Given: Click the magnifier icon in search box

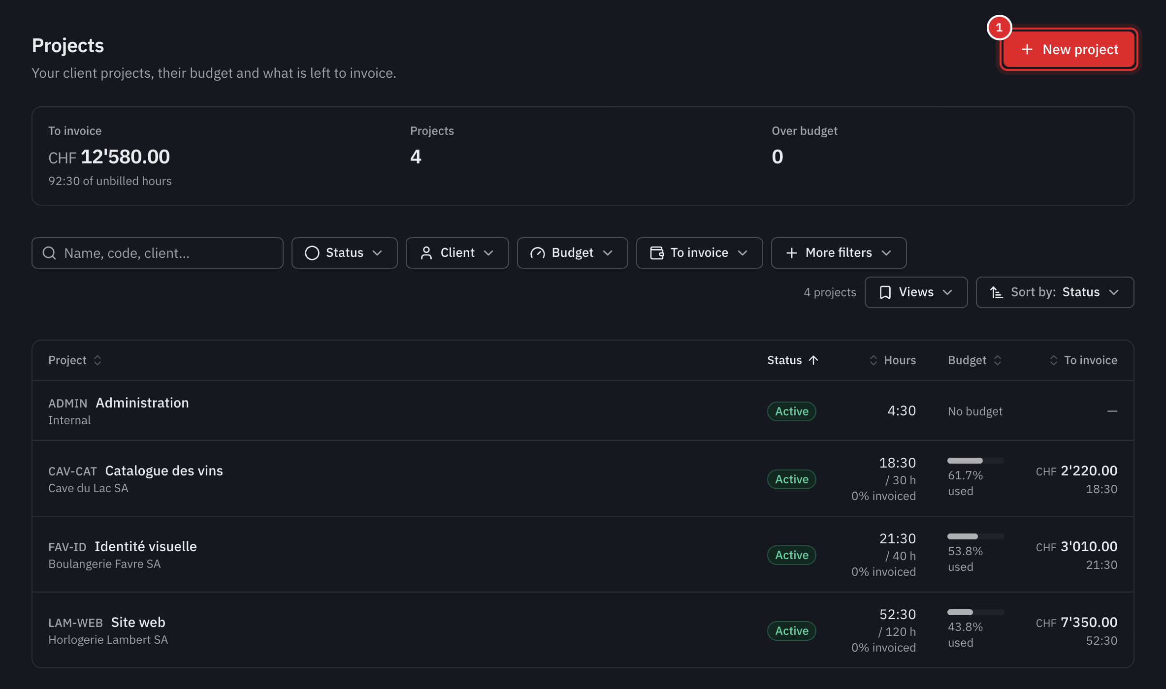Looking at the screenshot, I should [x=49, y=253].
